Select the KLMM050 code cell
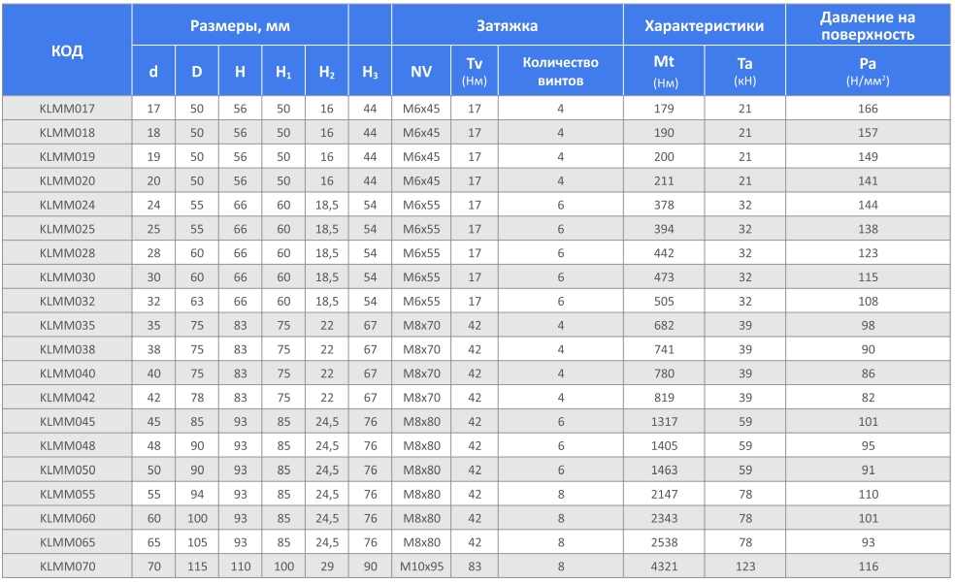Screen dimensions: 955x583 pos(67,470)
